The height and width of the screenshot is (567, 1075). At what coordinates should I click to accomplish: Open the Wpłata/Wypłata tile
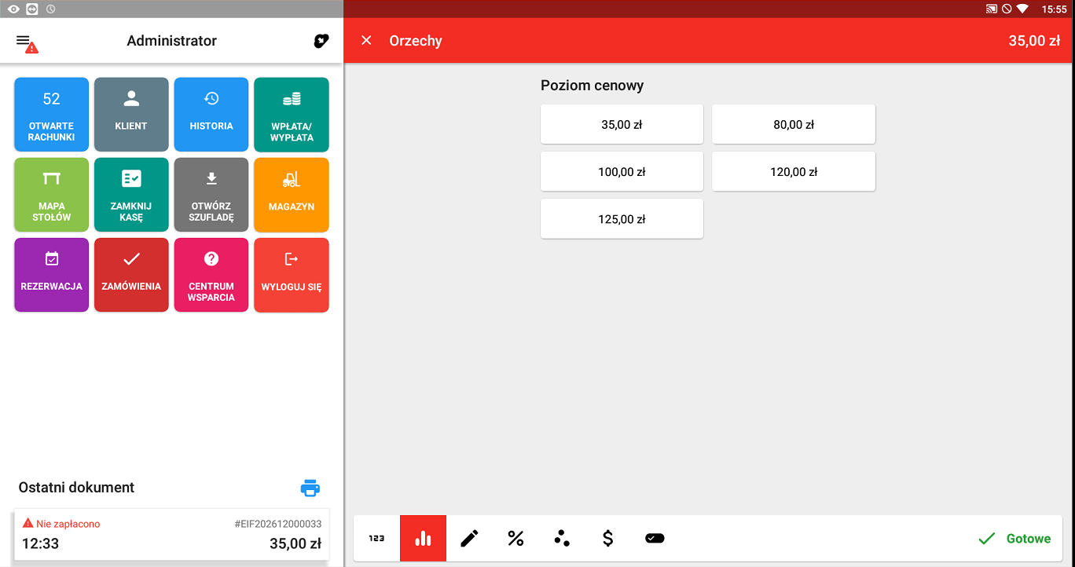[292, 114]
